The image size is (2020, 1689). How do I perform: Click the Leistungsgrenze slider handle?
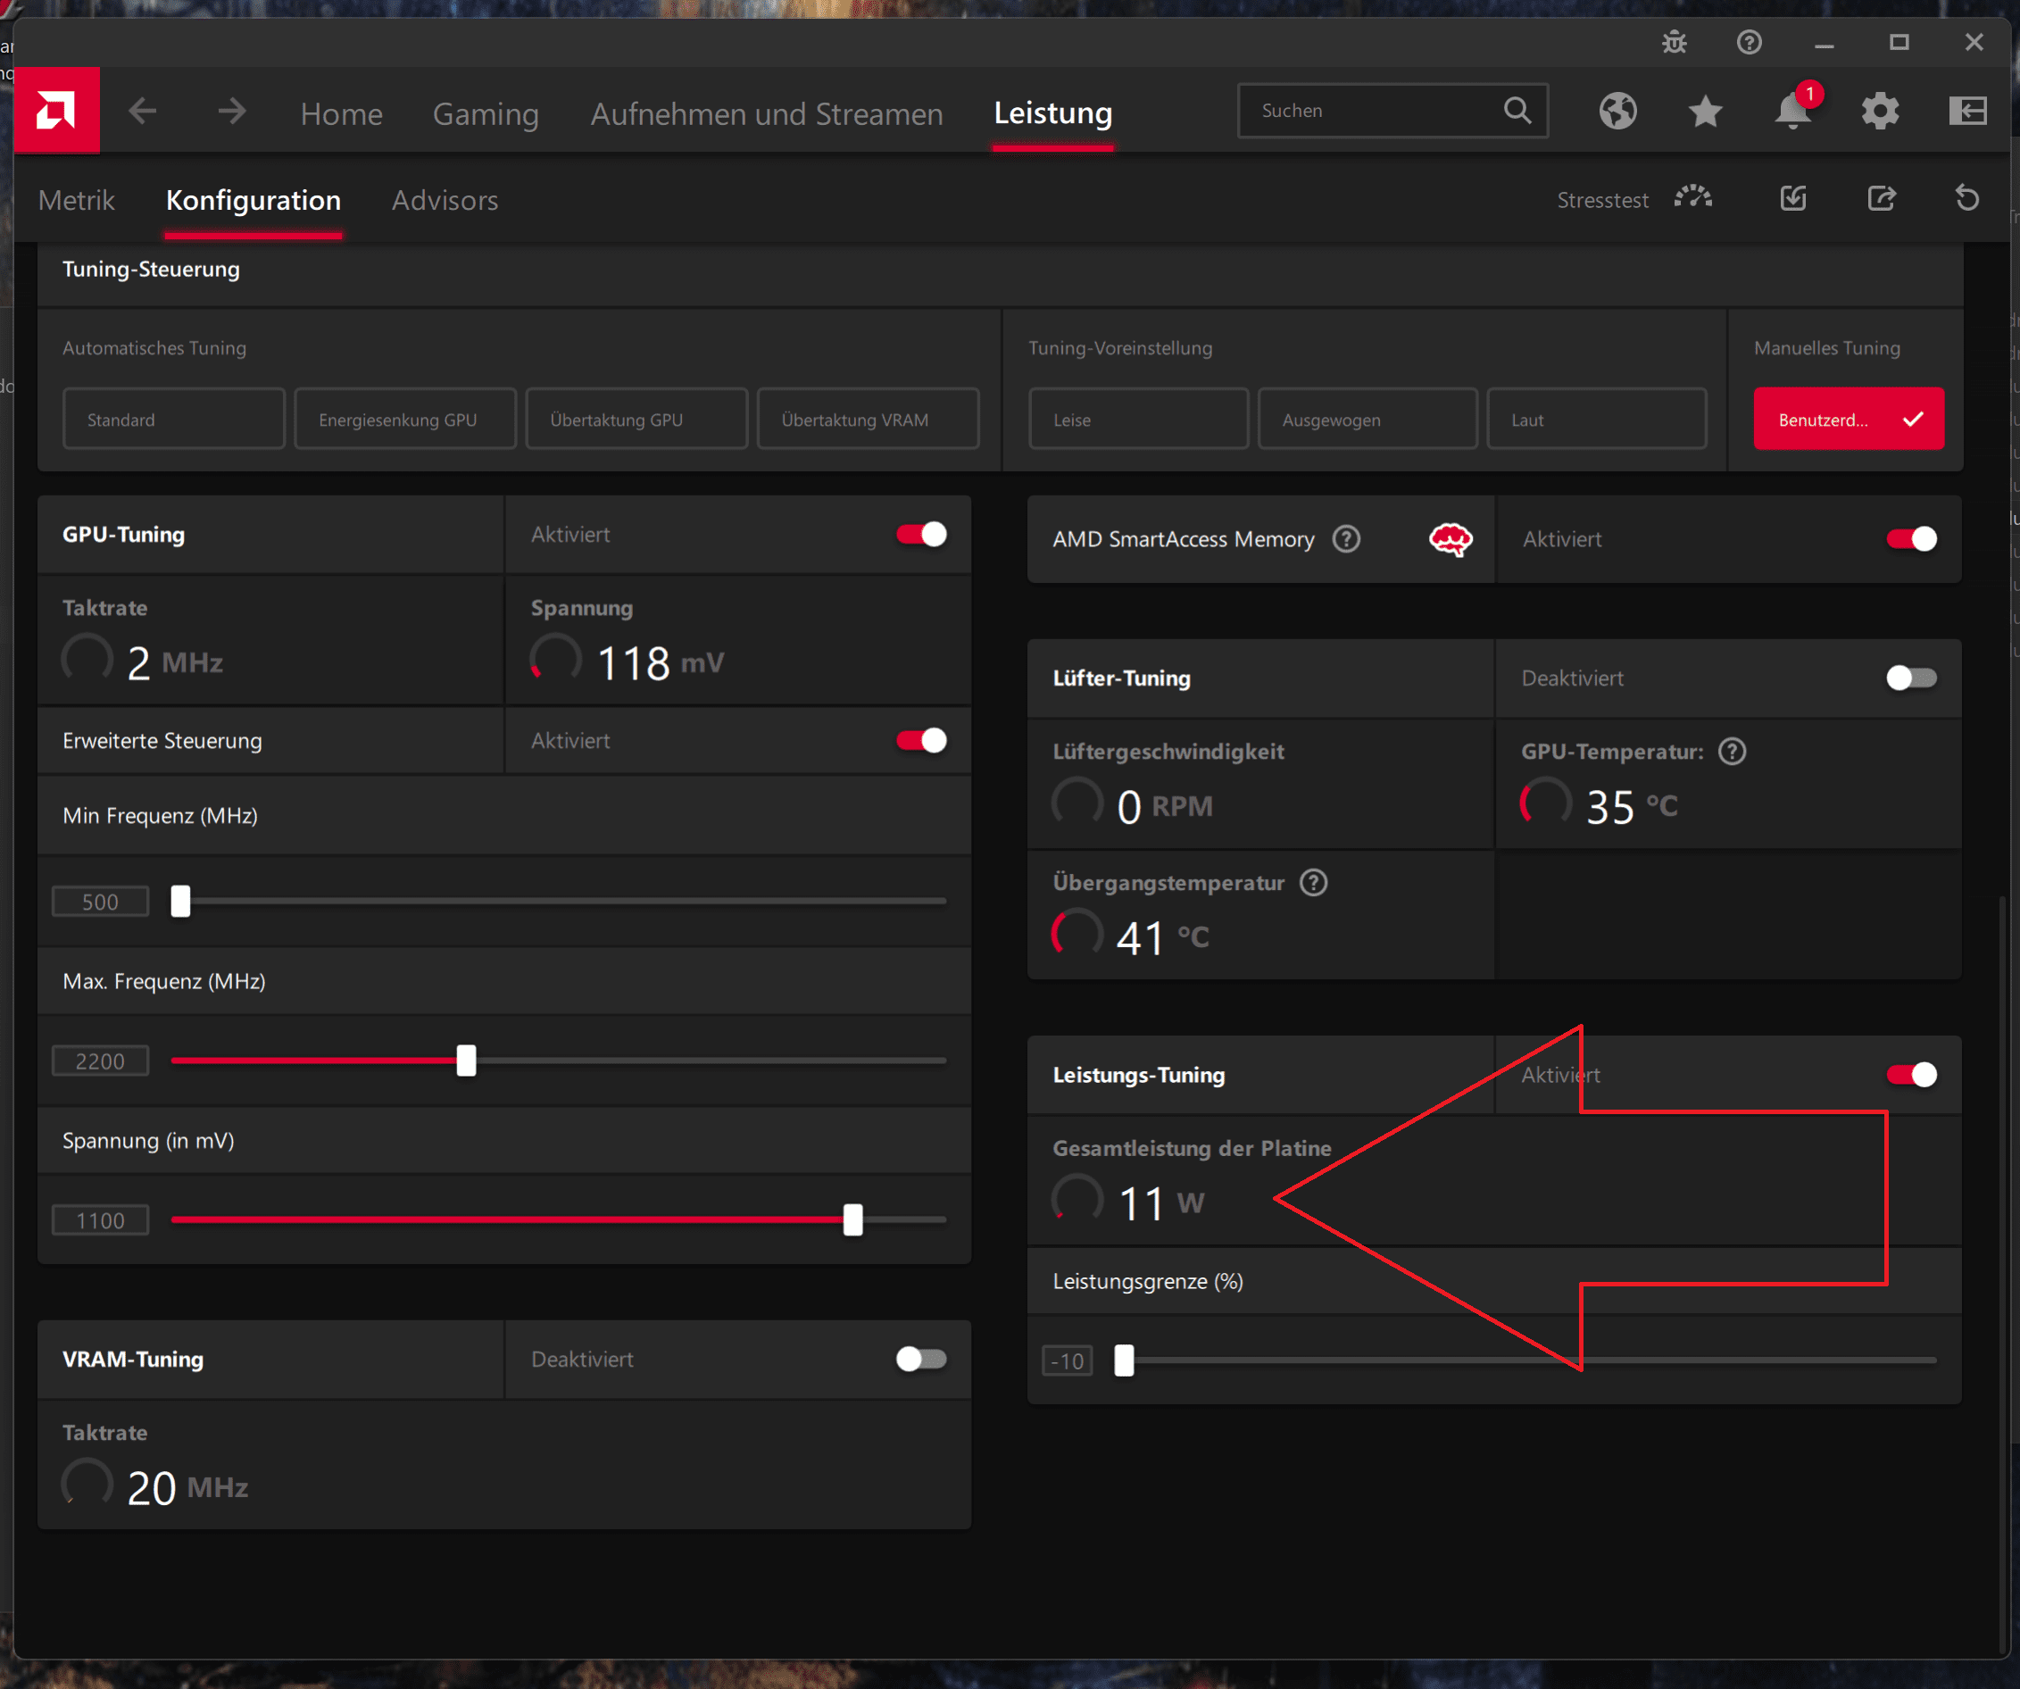1124,1361
